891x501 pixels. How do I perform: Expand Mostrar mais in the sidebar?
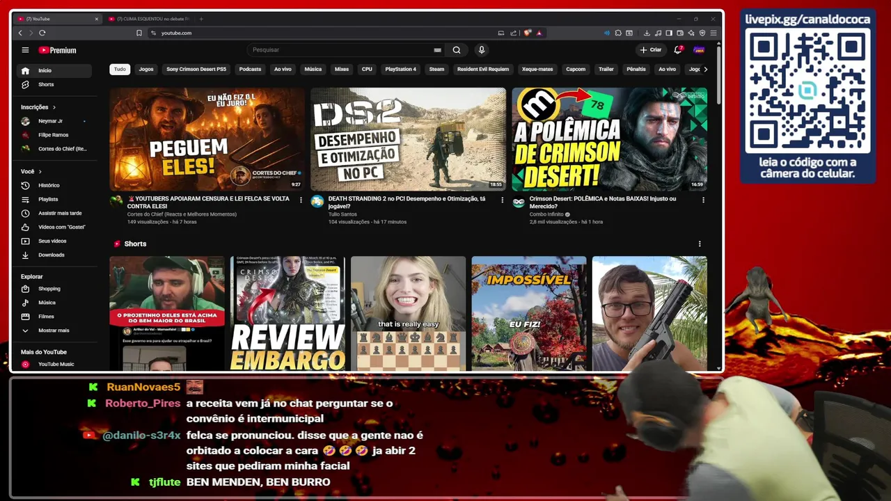click(x=54, y=331)
